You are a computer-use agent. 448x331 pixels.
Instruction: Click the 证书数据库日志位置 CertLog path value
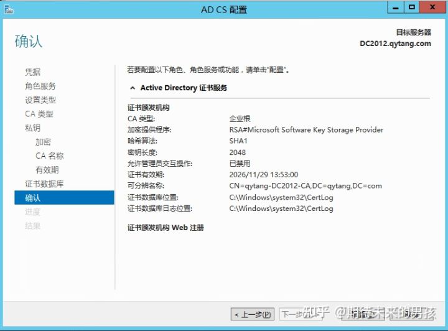[x=281, y=208]
